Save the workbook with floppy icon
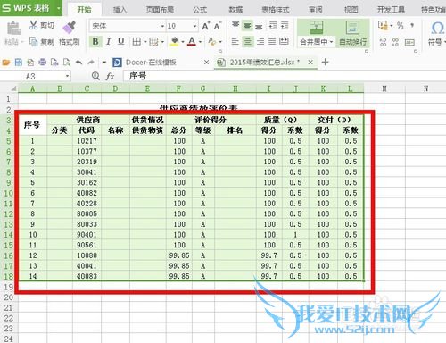Screen dimensions: 446x343 19,63
